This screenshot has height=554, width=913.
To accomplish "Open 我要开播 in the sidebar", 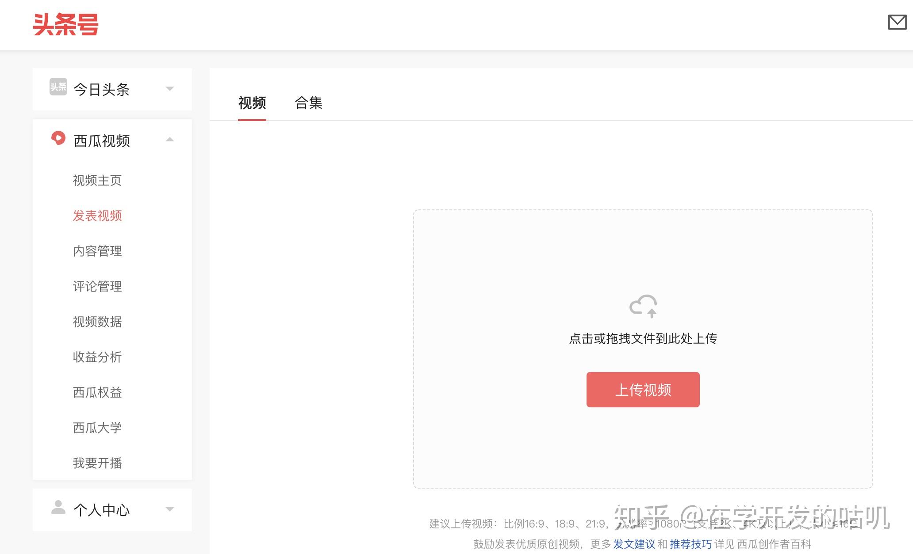I will (97, 463).
